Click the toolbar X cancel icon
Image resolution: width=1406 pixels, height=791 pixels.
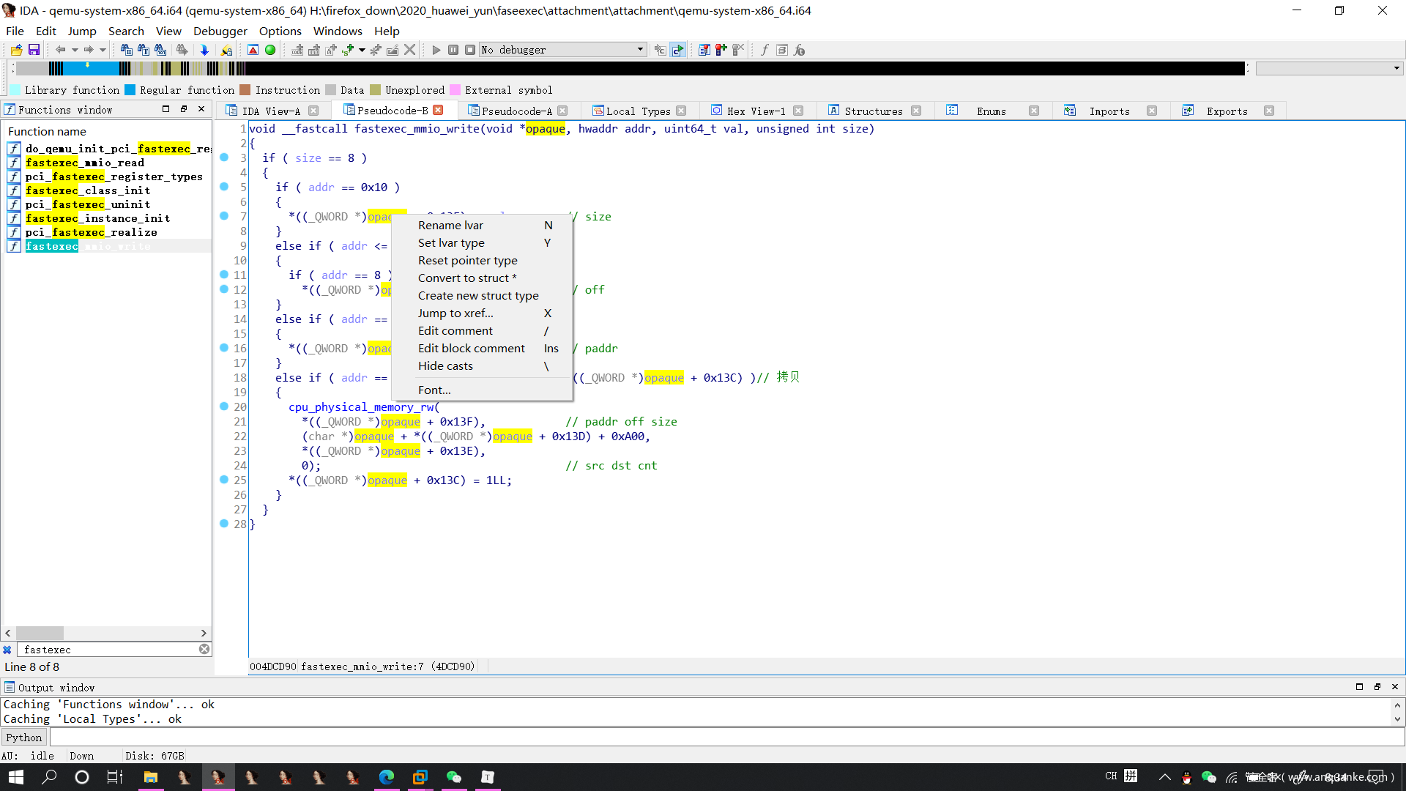coord(410,50)
